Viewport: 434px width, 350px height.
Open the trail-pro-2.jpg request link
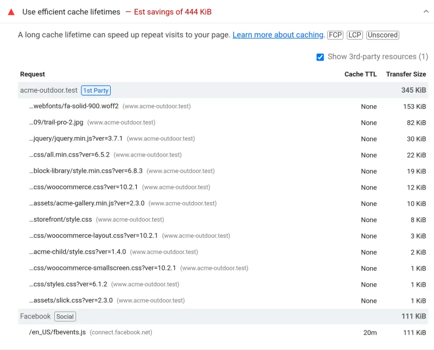click(56, 122)
